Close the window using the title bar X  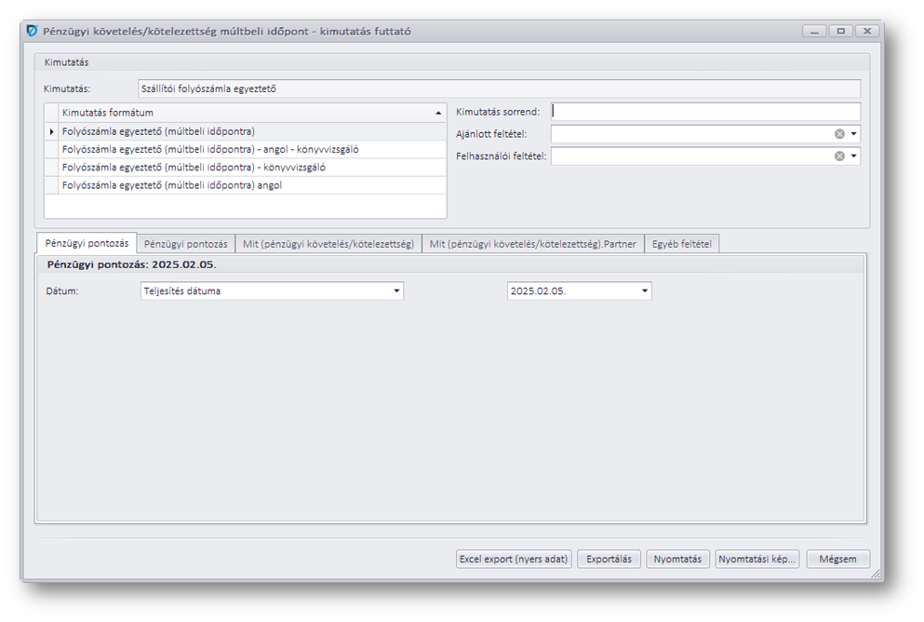click(x=867, y=31)
